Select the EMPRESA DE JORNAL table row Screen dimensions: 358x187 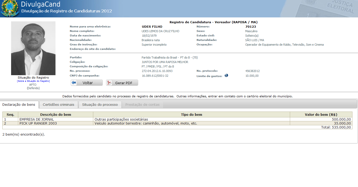click(x=37, y=119)
